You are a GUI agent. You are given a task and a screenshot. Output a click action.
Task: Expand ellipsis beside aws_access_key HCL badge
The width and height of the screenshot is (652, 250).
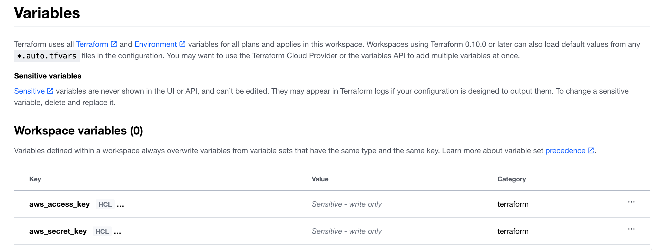click(x=120, y=205)
